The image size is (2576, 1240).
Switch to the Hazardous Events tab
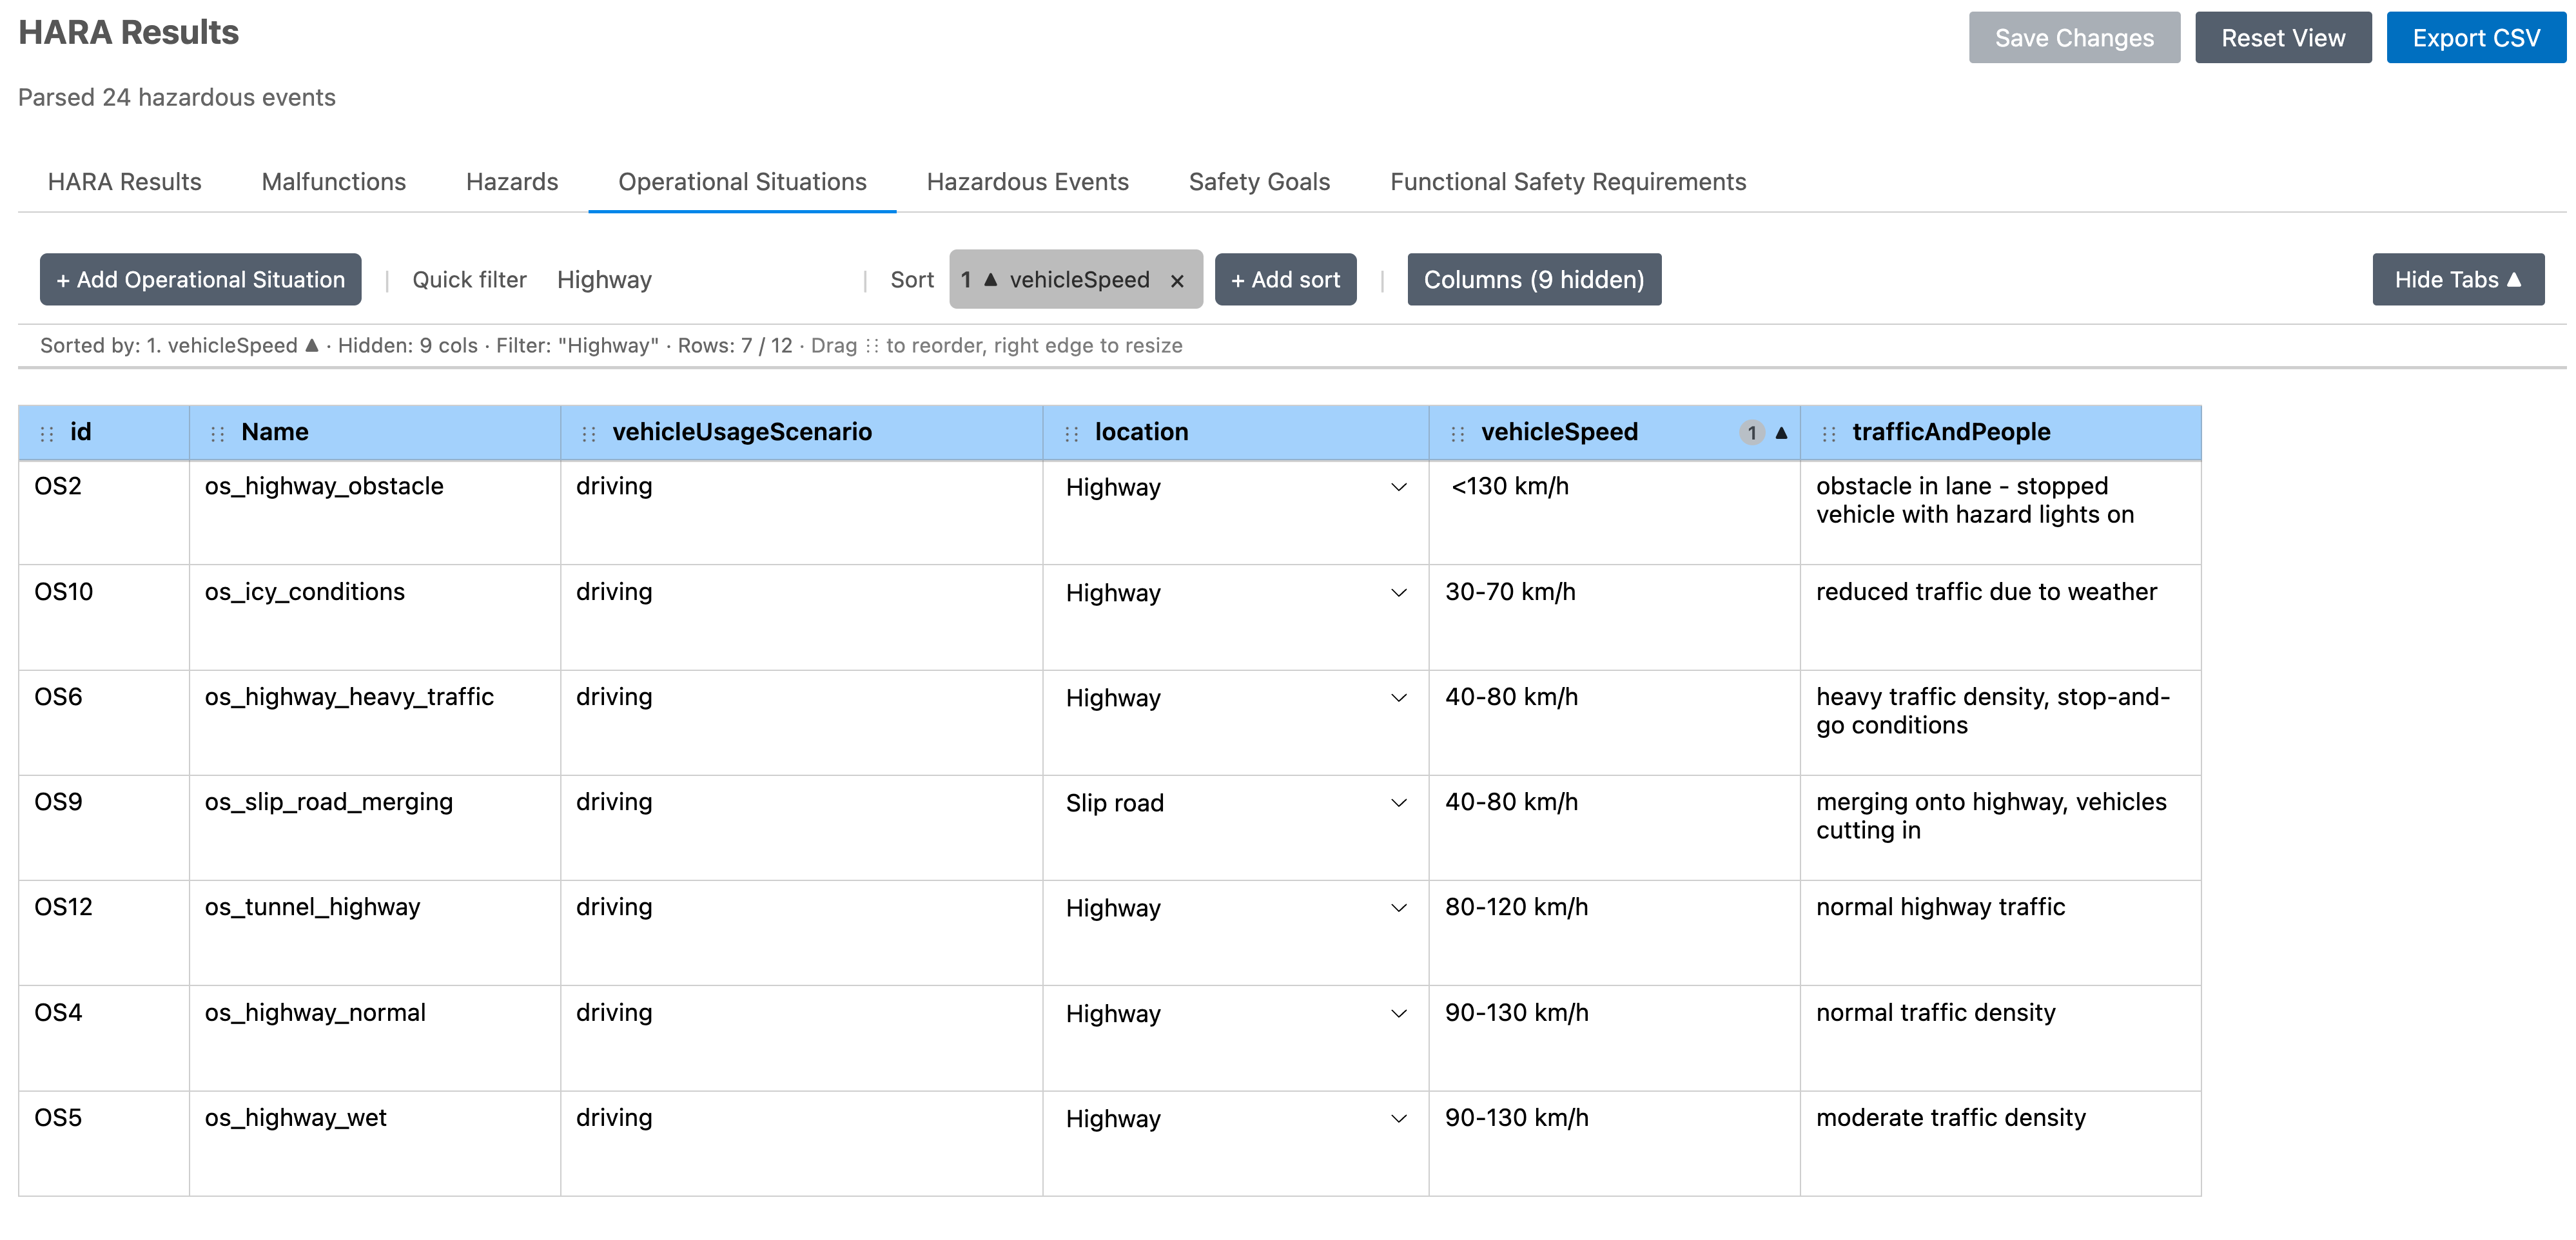tap(1027, 182)
